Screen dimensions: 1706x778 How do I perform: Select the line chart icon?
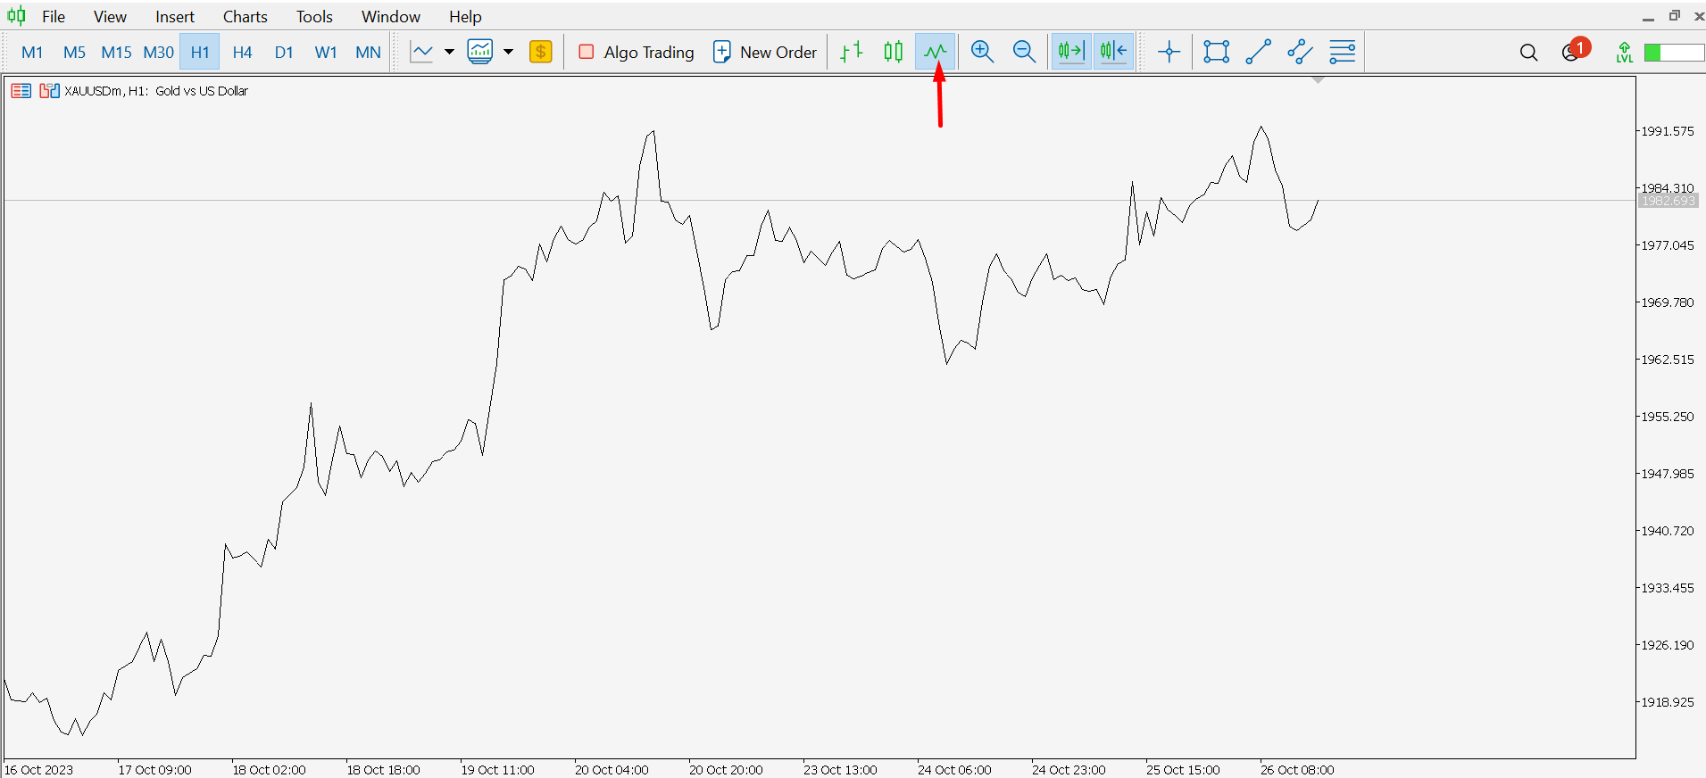pos(935,52)
